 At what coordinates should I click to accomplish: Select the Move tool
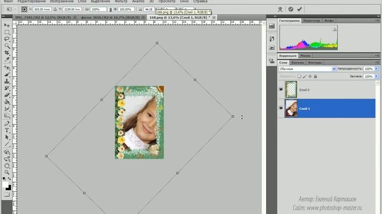pos(7,25)
